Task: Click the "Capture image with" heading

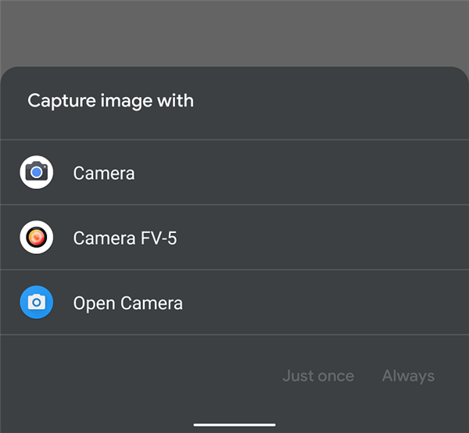Action: [x=110, y=101]
